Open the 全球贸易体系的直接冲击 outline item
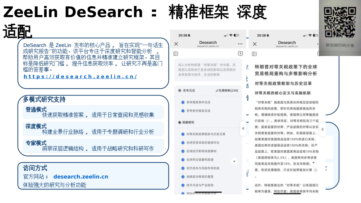 [x=203, y=142]
